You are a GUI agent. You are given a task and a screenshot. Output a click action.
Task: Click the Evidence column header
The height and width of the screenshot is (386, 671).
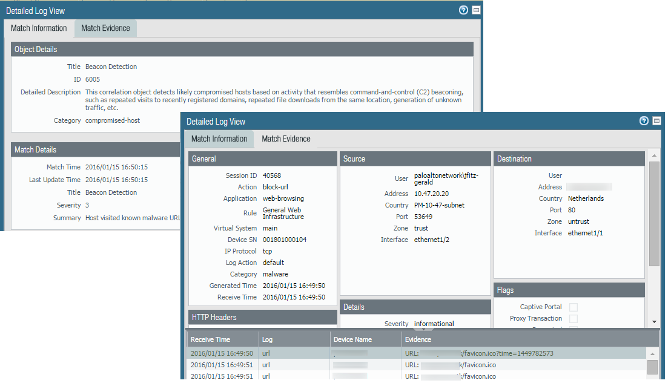tap(418, 339)
